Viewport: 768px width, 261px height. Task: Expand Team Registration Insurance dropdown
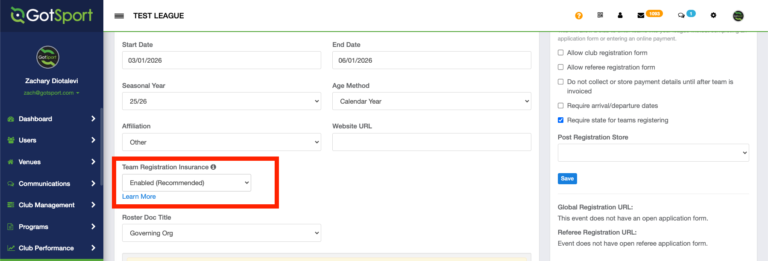click(186, 183)
